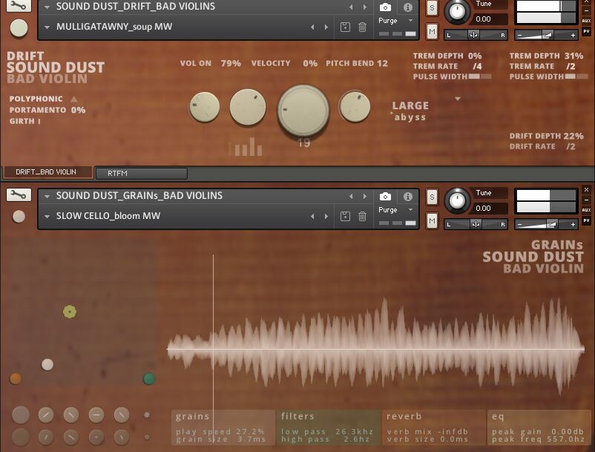Click the green dot on GRAINs XY pad
The width and height of the screenshot is (595, 452).
click(148, 379)
